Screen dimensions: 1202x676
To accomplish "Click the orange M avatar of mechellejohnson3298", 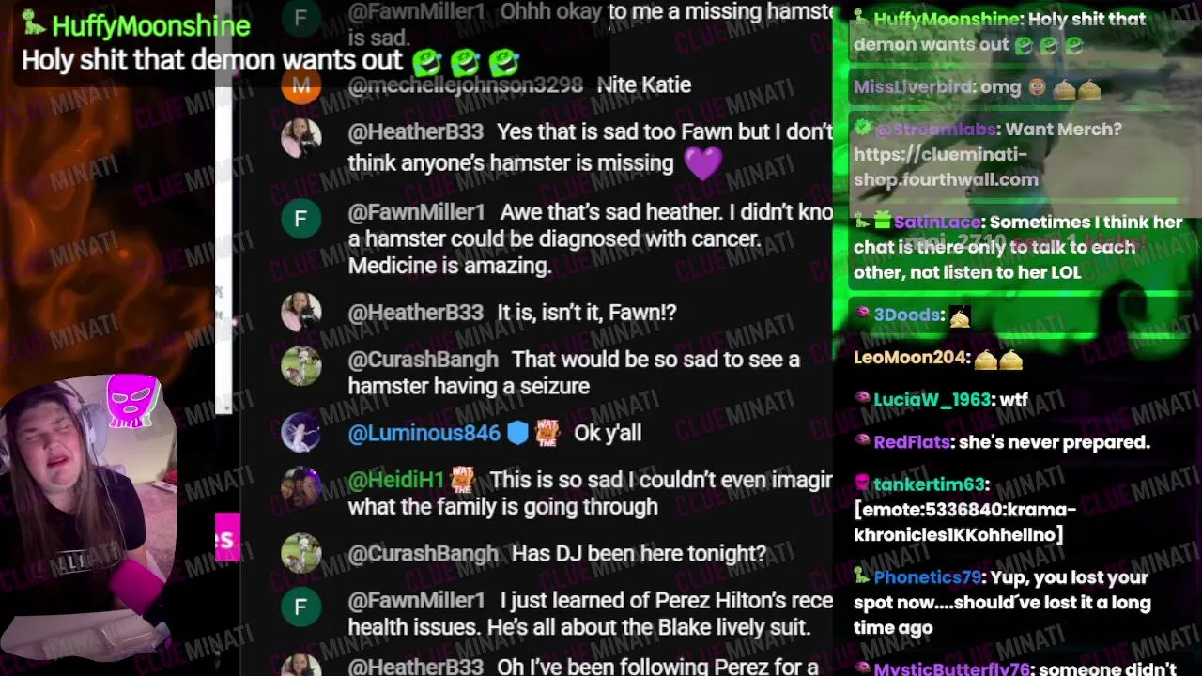I will point(300,85).
